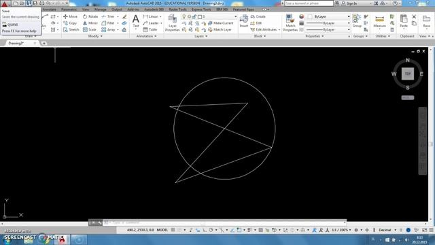
Task: Select the Trim tool
Action: [108, 16]
